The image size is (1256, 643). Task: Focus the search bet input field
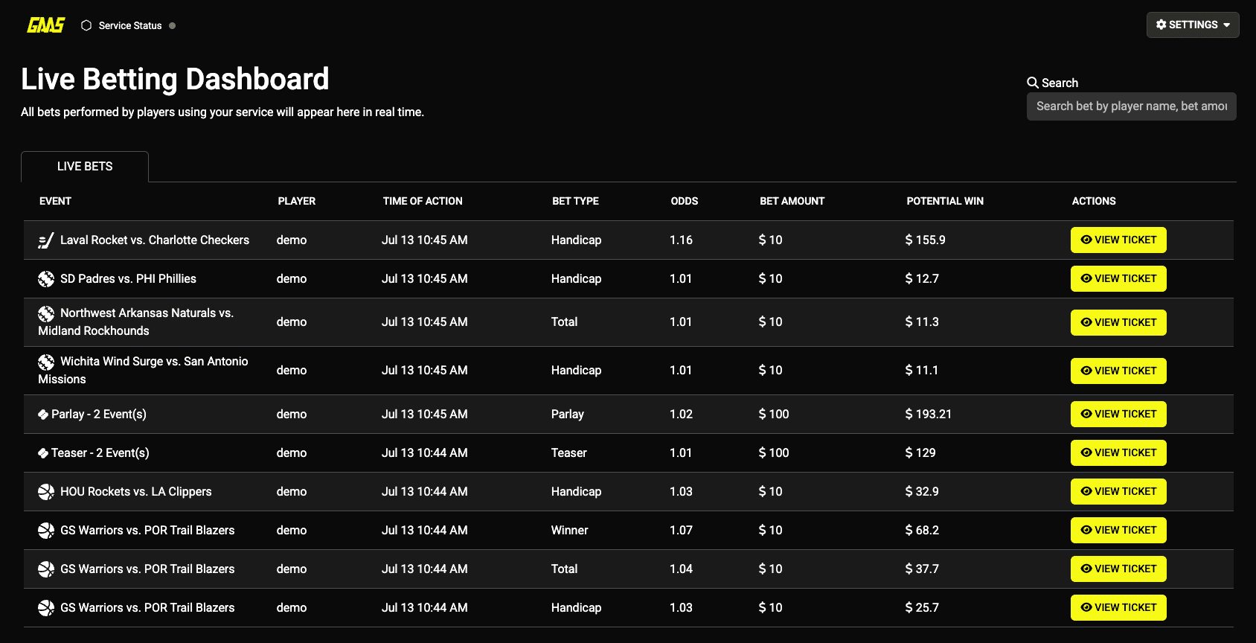pyautogui.click(x=1131, y=106)
